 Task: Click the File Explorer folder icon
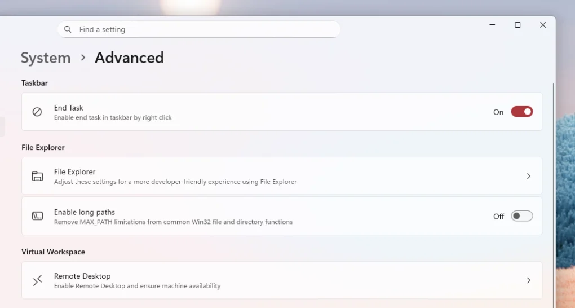[37, 176]
